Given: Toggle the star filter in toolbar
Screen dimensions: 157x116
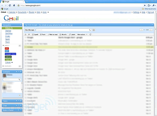Looking at the screenshot, I should click(x=26, y=35).
